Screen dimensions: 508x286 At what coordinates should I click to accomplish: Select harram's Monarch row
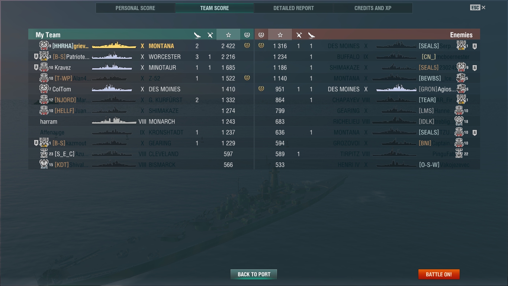point(141,121)
